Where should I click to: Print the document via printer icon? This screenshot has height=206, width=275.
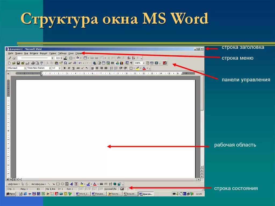point(33,63)
